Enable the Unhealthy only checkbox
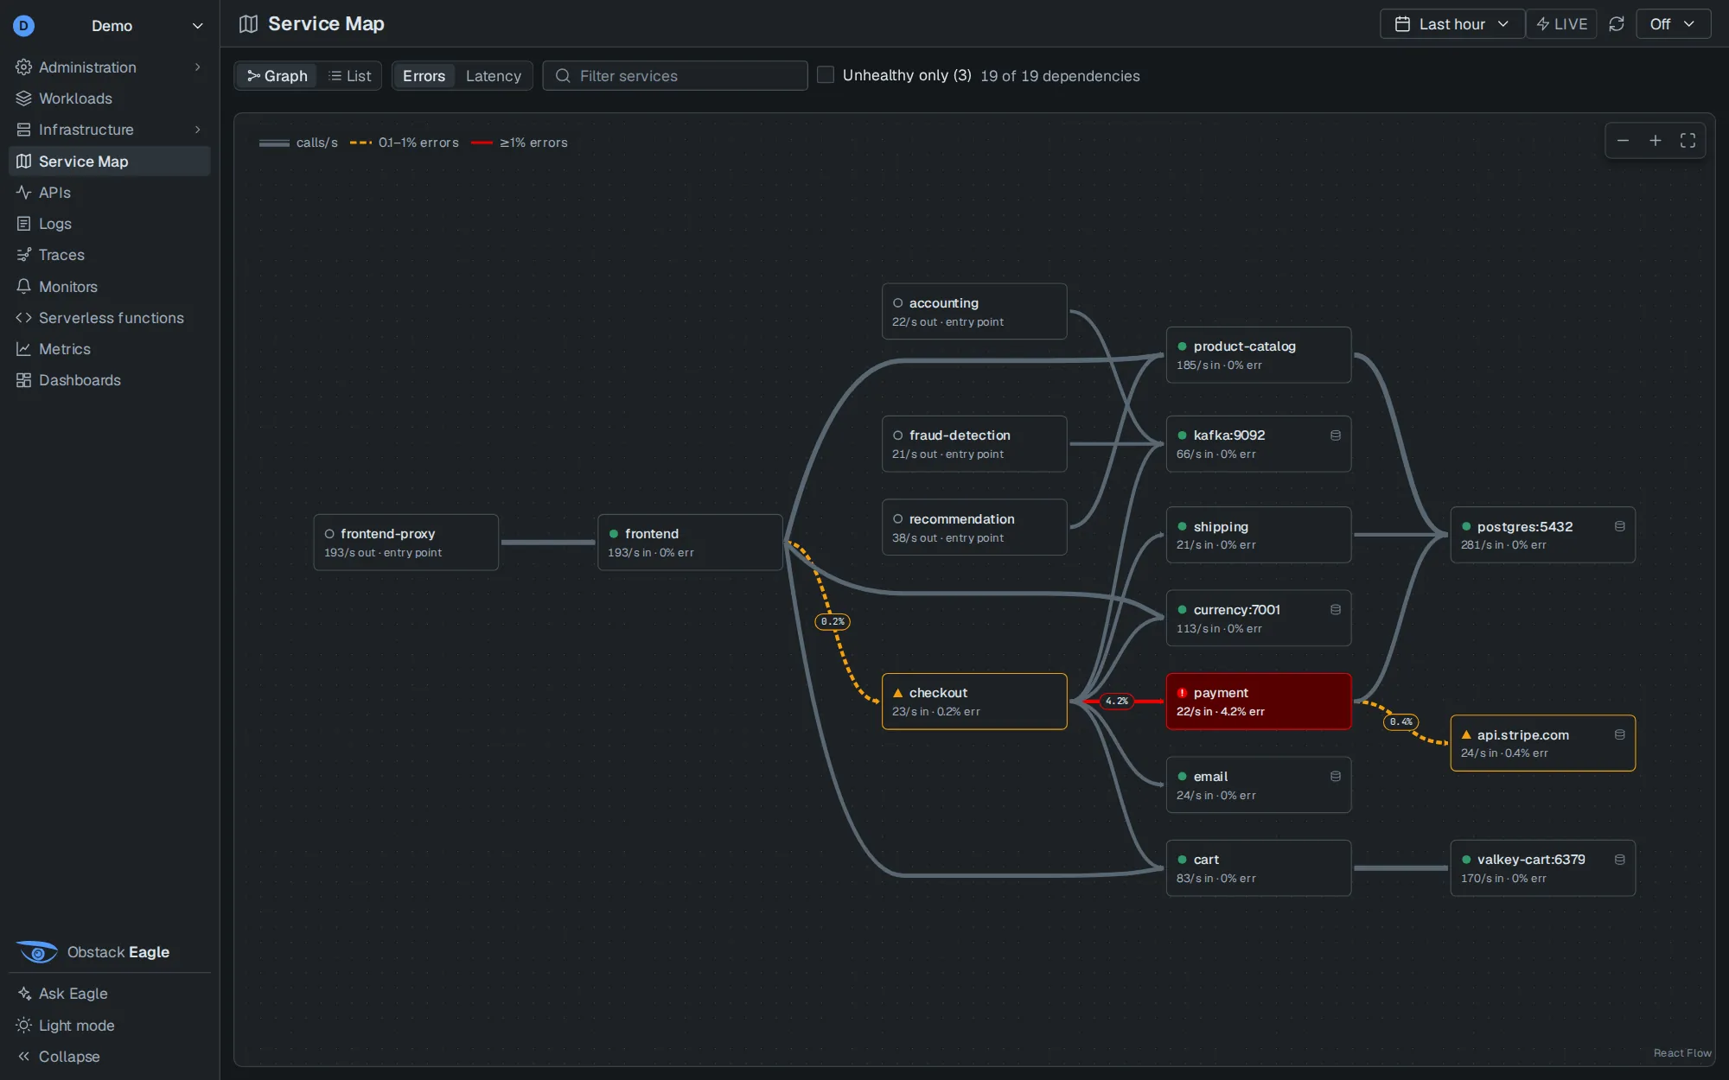The image size is (1729, 1080). 826,75
